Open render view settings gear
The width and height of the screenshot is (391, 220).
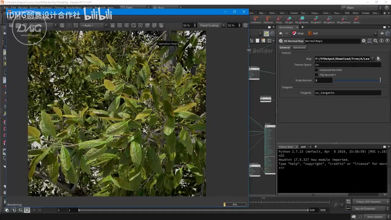click(x=245, y=25)
